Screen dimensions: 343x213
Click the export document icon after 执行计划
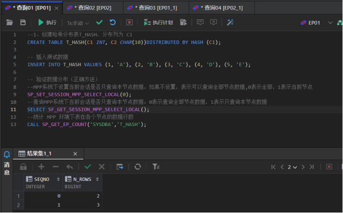(x=183, y=22)
